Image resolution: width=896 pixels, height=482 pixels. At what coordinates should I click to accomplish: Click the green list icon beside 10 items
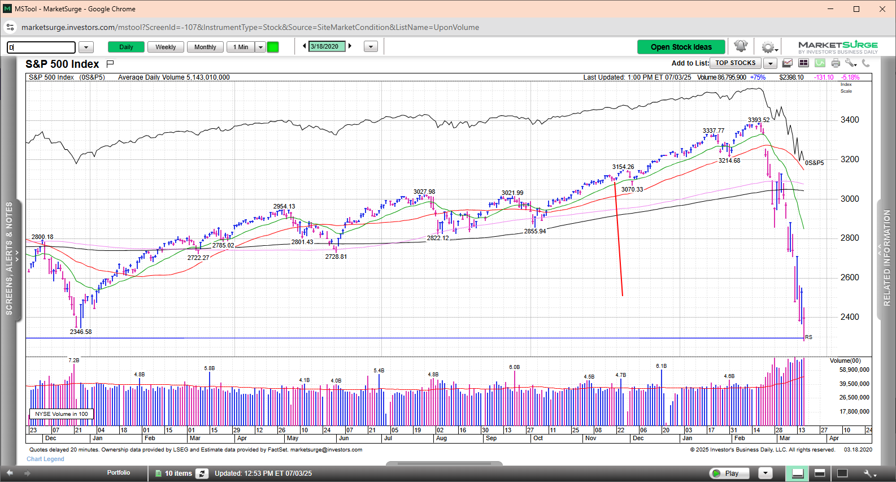(158, 474)
